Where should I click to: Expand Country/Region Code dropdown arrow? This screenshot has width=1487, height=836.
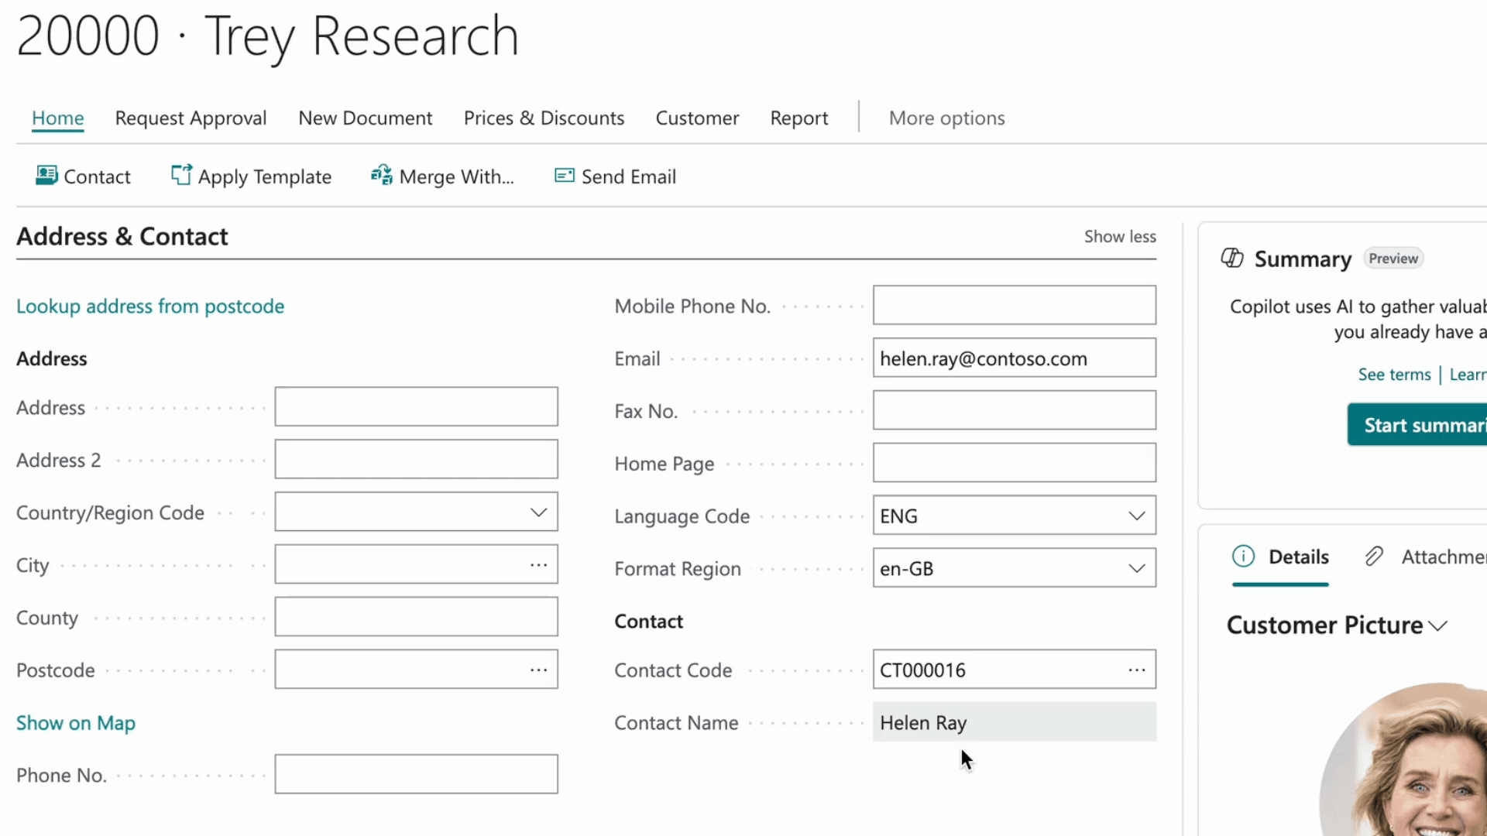pos(539,512)
